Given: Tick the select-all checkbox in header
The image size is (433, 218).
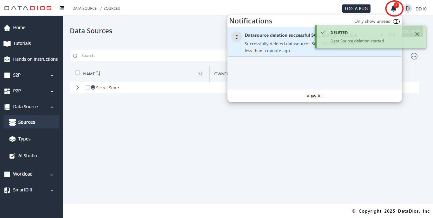Looking at the screenshot, I should (77, 73).
